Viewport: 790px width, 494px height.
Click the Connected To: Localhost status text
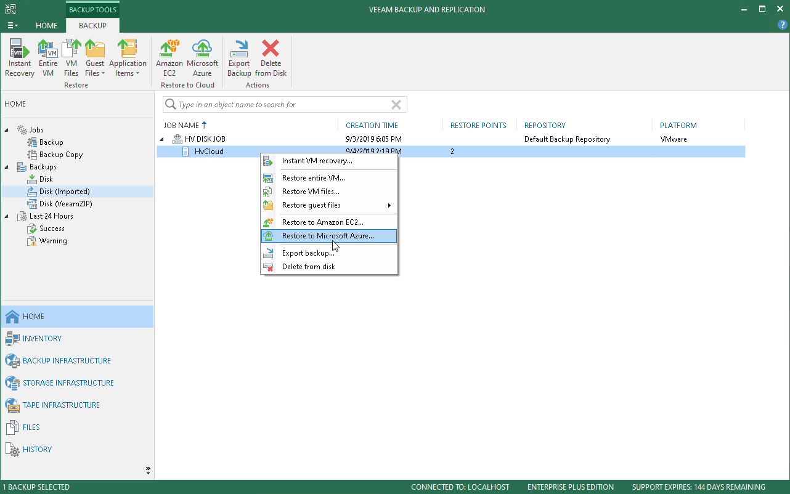click(x=460, y=487)
